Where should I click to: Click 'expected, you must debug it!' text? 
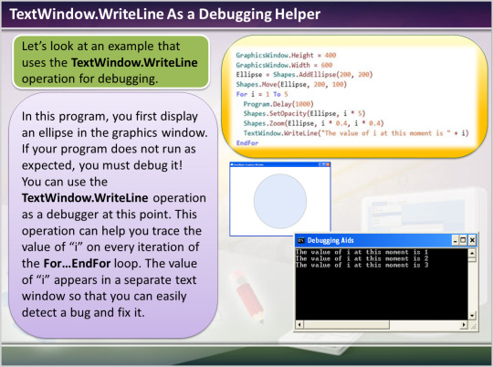(x=102, y=165)
